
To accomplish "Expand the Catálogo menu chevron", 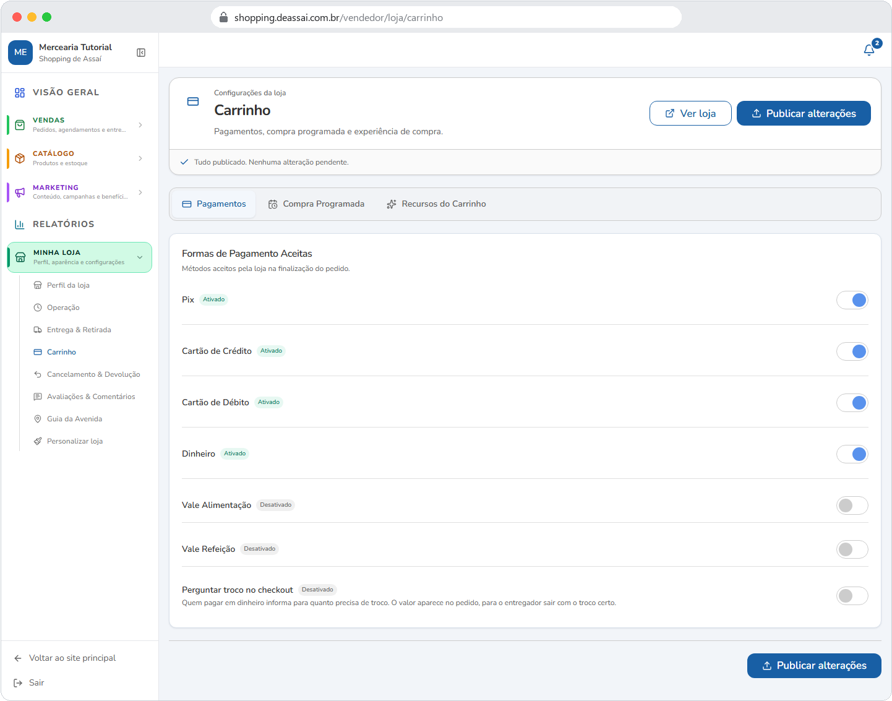I will (140, 158).
